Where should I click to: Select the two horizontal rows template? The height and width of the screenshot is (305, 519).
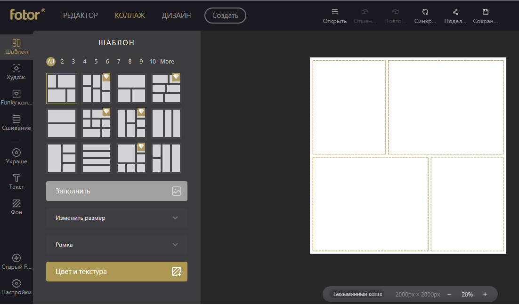pos(62,123)
